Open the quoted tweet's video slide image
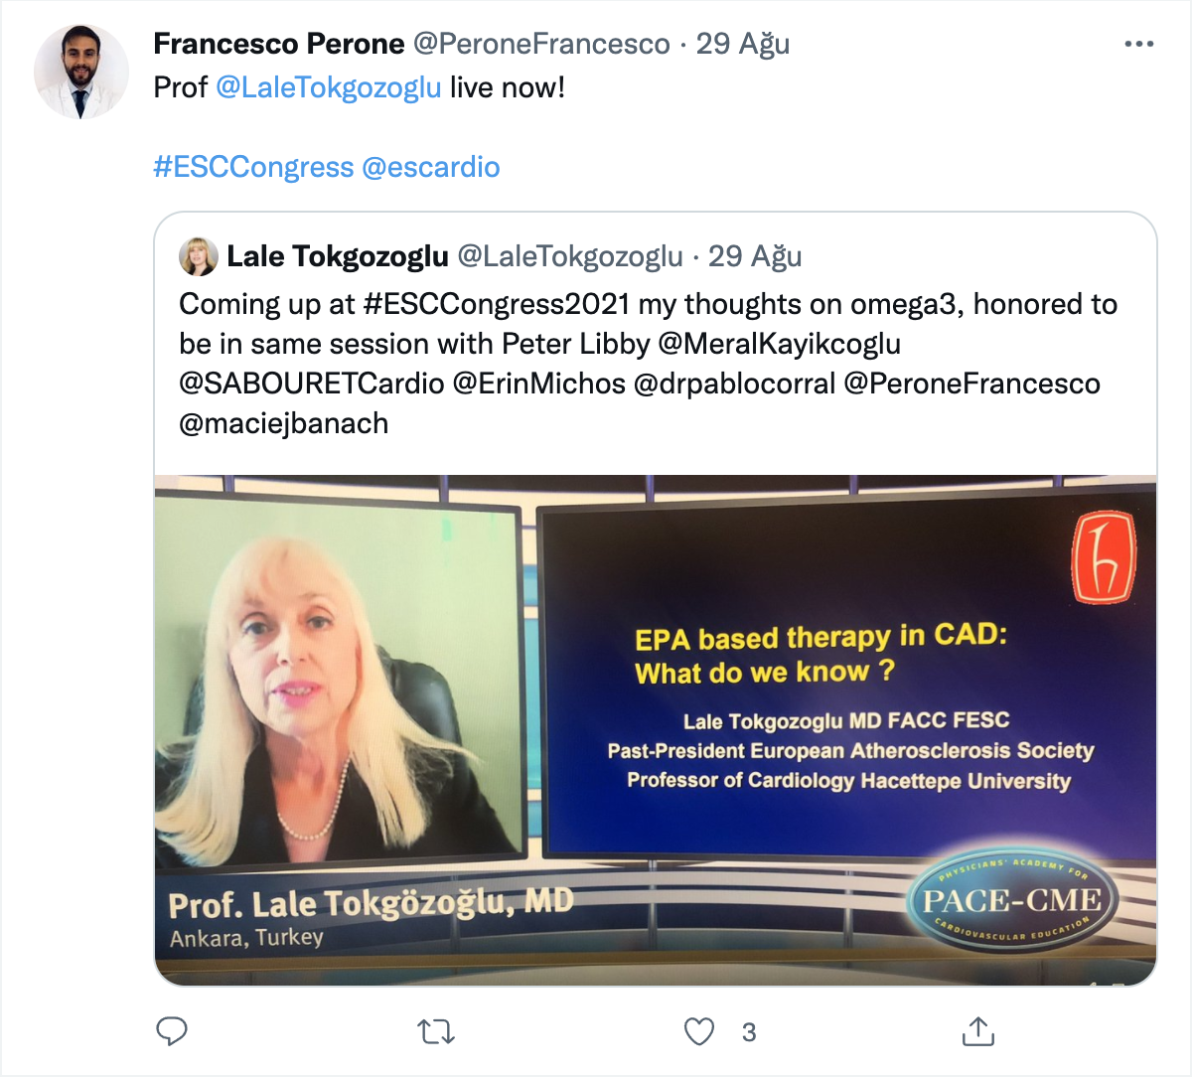Screen dimensions: 1192x1077 click(x=656, y=730)
